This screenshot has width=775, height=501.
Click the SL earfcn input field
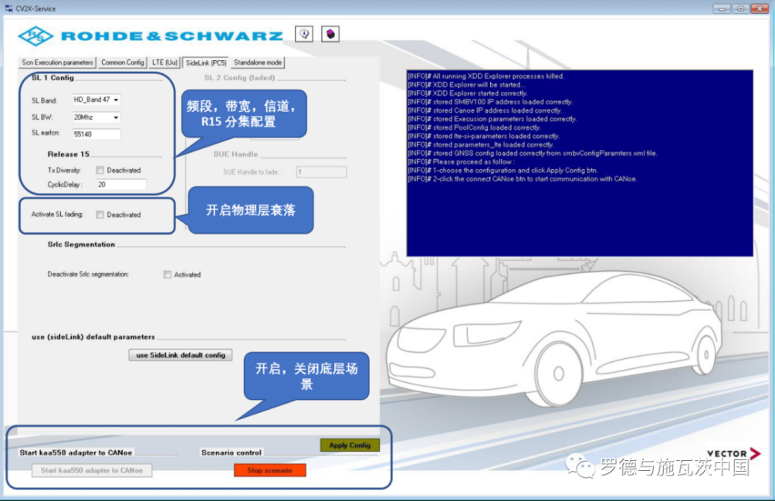96,134
